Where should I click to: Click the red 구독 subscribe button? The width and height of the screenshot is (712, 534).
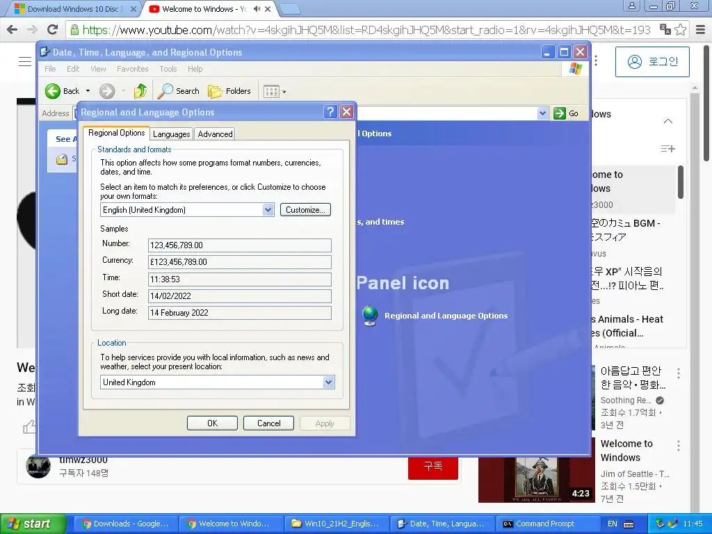433,467
